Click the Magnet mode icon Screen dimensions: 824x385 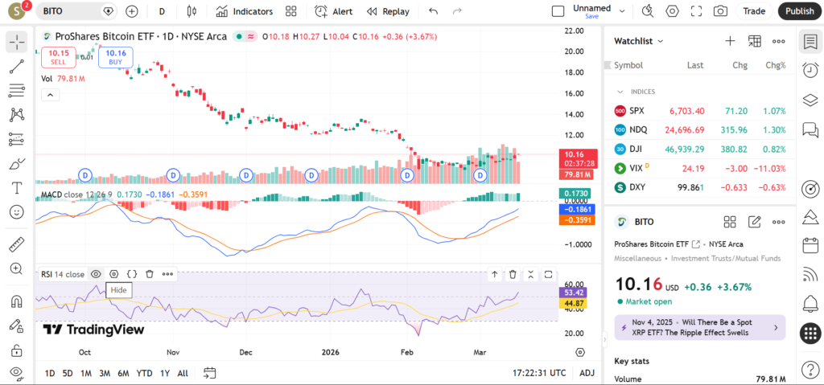pos(16,302)
